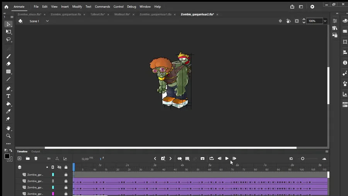Select the Pen tool
This screenshot has width=348, height=196.
tap(9, 88)
